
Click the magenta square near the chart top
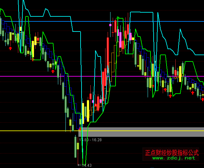point(110,25)
